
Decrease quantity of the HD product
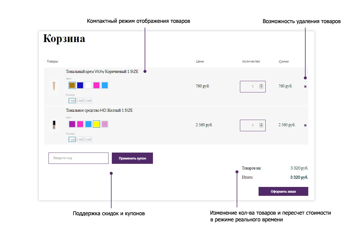click(x=261, y=126)
